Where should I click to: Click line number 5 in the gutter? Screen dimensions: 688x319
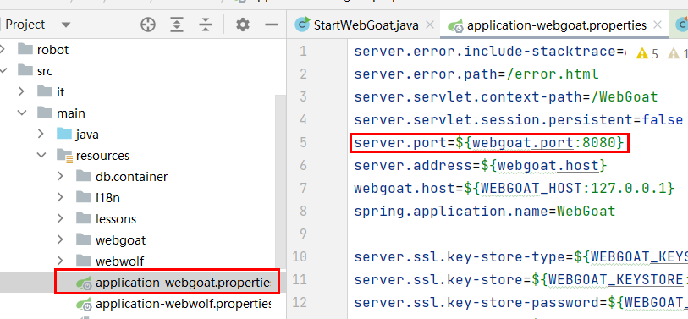[303, 143]
